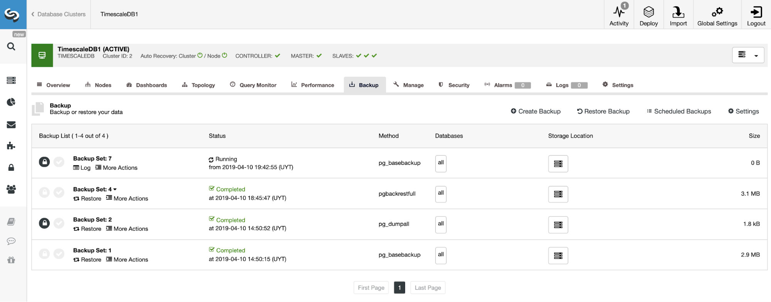Toggle the lock on Backup Set 2
Image resolution: width=771 pixels, height=302 pixels.
click(x=44, y=223)
